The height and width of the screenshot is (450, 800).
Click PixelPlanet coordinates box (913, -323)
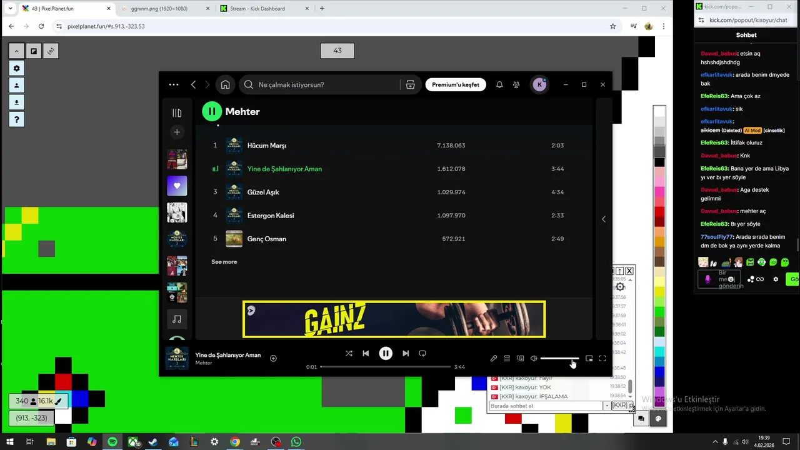[31, 418]
